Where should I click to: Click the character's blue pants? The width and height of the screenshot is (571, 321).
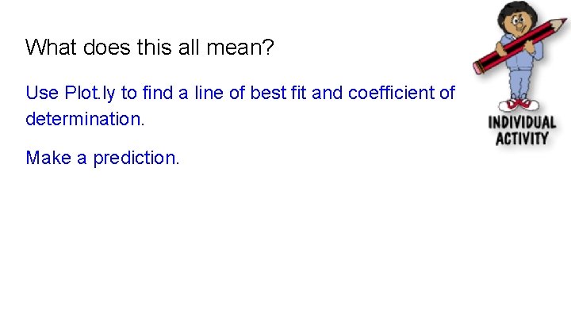pos(520,84)
